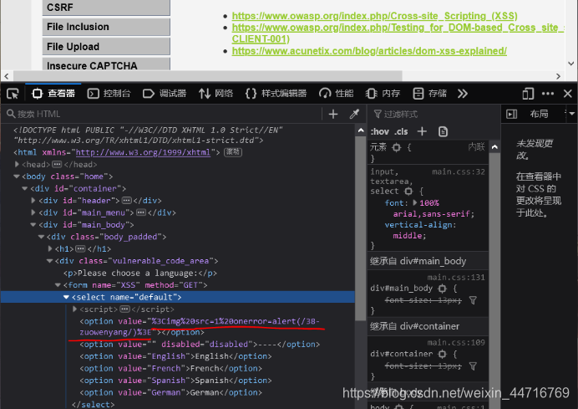Expand the font shorthand property arrow
The width and height of the screenshot is (578, 409).
click(414, 202)
